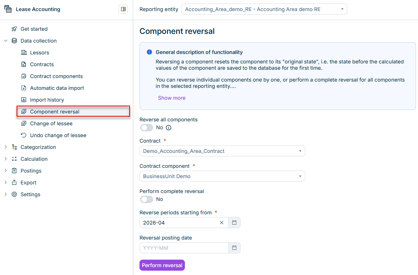Click the Lease Accounting app logo icon

point(8,9)
